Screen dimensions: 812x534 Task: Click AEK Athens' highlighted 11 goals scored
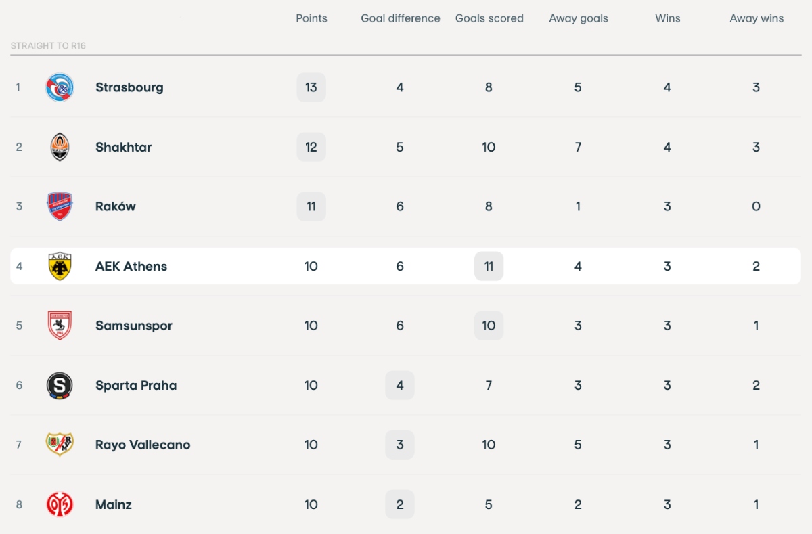[489, 266]
